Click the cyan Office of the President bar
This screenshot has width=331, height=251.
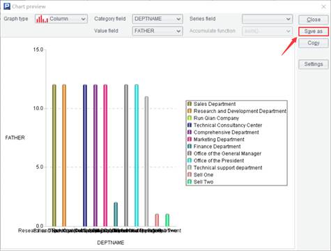point(137,155)
